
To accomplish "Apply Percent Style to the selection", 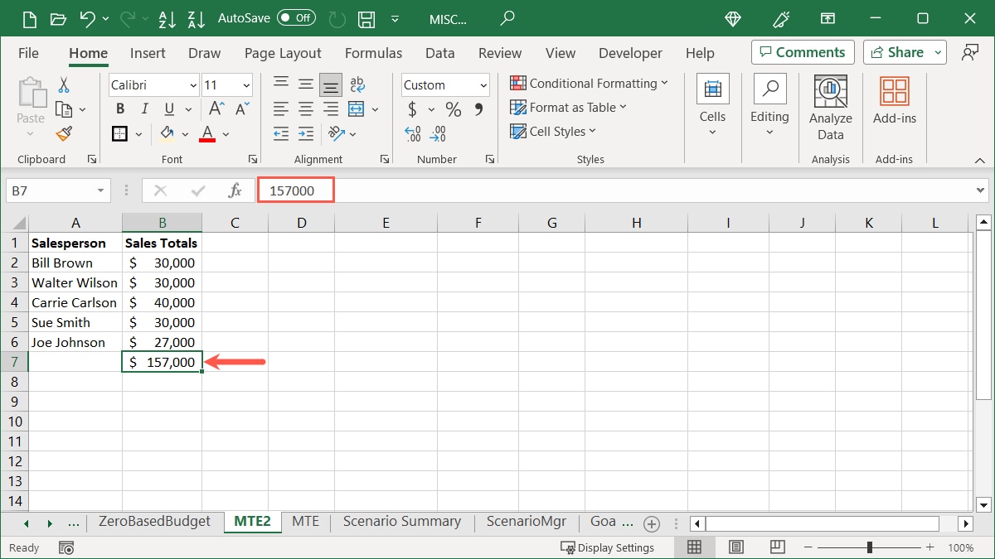I will [453, 108].
